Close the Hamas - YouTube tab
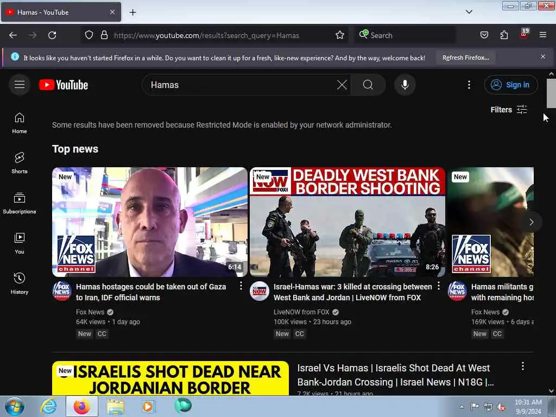 (x=112, y=12)
